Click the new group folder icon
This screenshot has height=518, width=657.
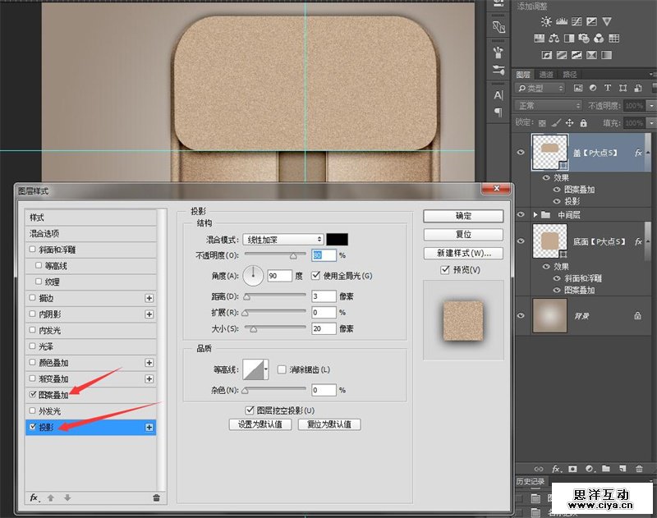coord(604,469)
